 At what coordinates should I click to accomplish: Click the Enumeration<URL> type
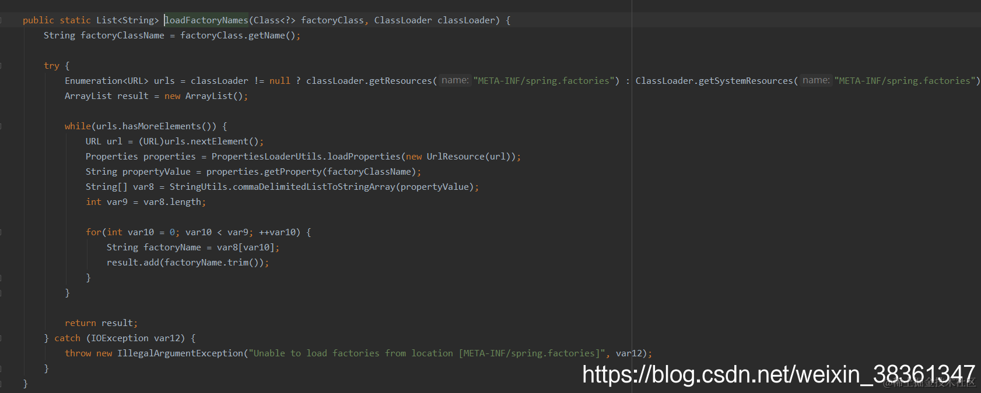click(107, 81)
